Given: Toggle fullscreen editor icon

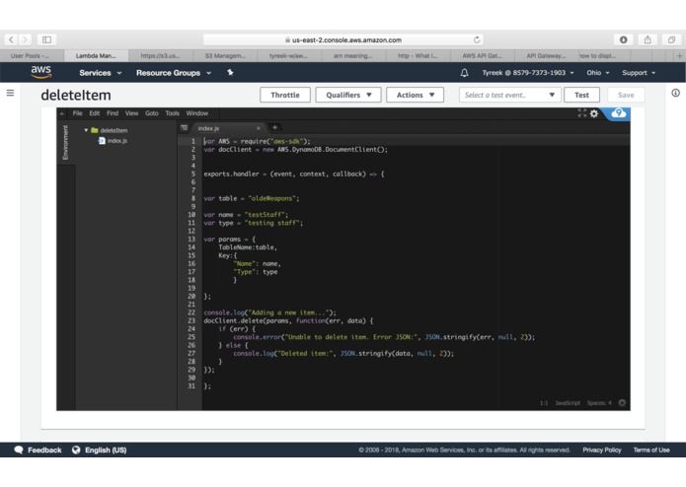Looking at the screenshot, I should [x=582, y=113].
